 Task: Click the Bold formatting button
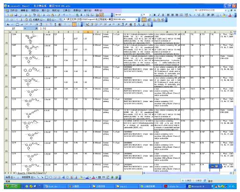coord(154,15)
